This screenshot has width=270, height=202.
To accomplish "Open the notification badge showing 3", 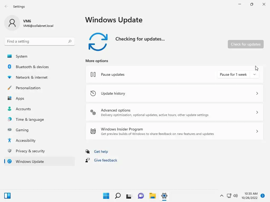I will (x=262, y=196).
